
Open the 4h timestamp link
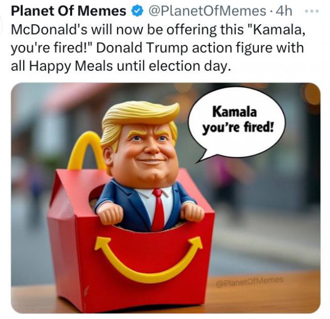click(284, 11)
